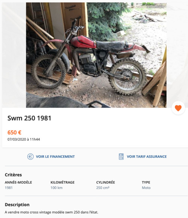Click the euro financing icon
Screen dimensions: 188x218
point(30,157)
